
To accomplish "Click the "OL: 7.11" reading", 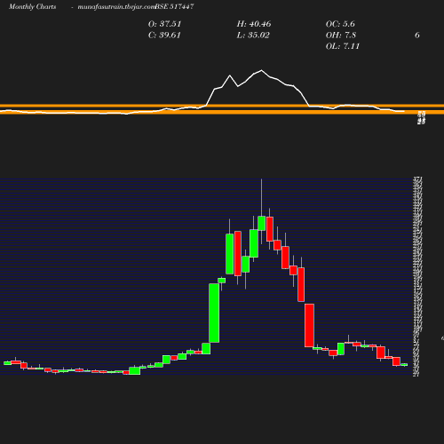I will tap(343, 46).
